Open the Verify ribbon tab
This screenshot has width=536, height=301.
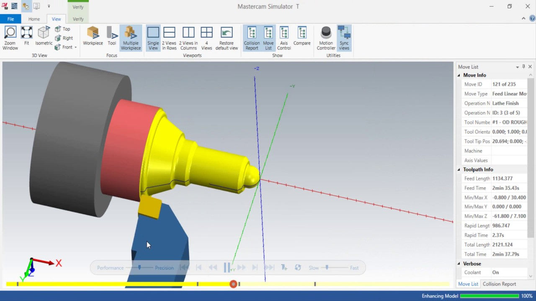[x=78, y=19]
